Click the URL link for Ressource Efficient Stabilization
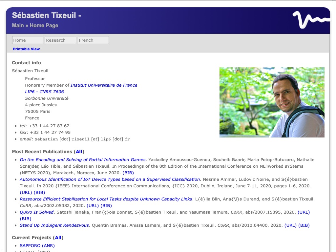The width and height of the screenshot is (336, 252). 92,205
